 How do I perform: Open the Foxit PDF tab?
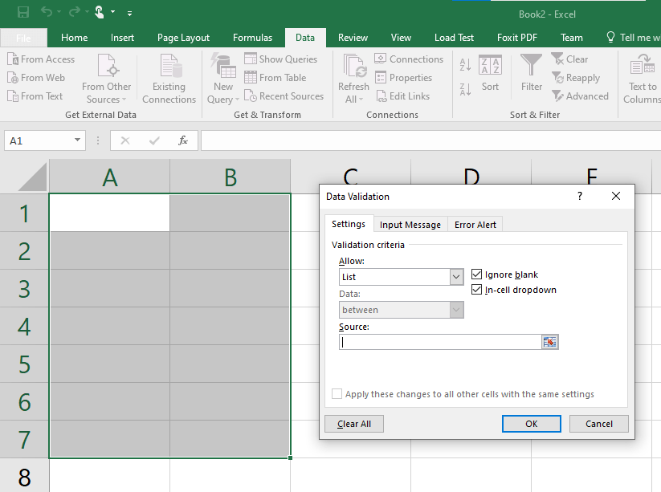tap(516, 38)
